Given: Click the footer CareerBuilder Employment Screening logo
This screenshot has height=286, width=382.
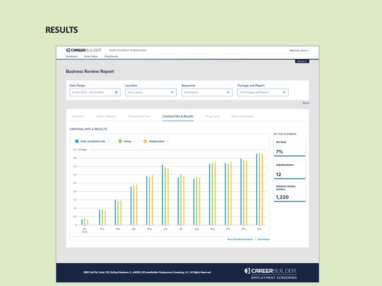Looking at the screenshot, I should [271, 274].
